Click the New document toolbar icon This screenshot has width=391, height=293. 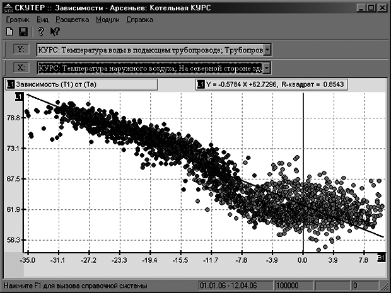click(x=9, y=32)
